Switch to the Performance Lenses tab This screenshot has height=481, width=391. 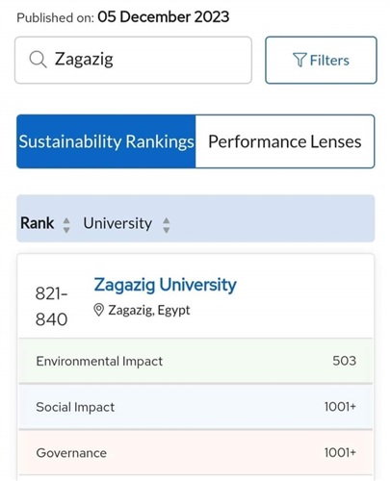point(285,141)
